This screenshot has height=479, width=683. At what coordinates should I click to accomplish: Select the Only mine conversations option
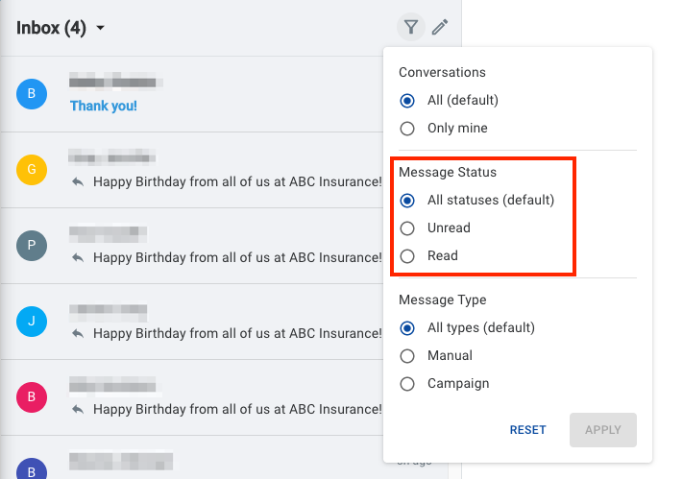pyautogui.click(x=407, y=129)
